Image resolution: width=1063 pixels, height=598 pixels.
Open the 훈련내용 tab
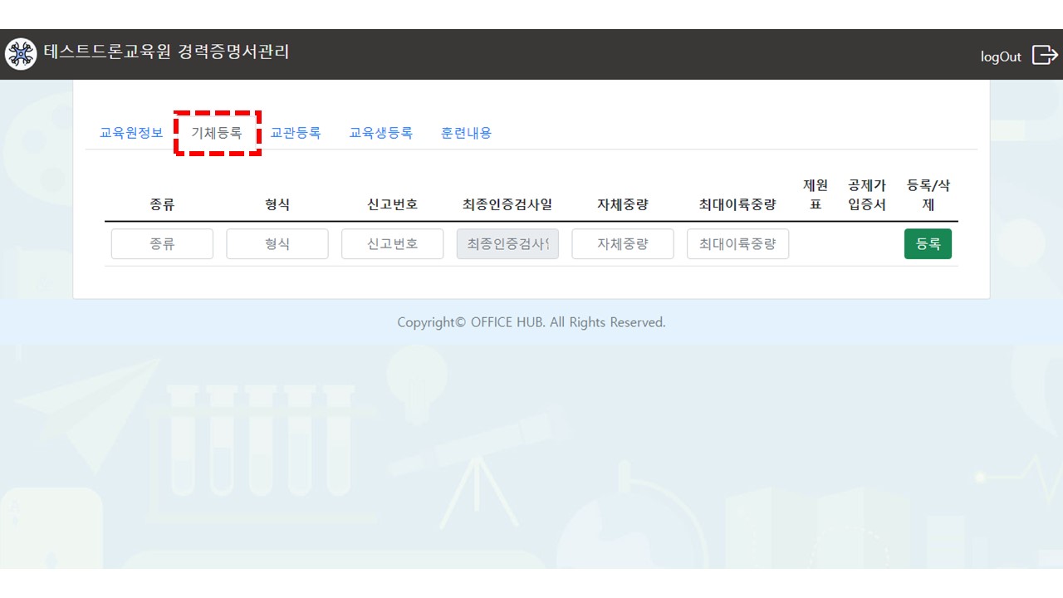[x=466, y=133]
